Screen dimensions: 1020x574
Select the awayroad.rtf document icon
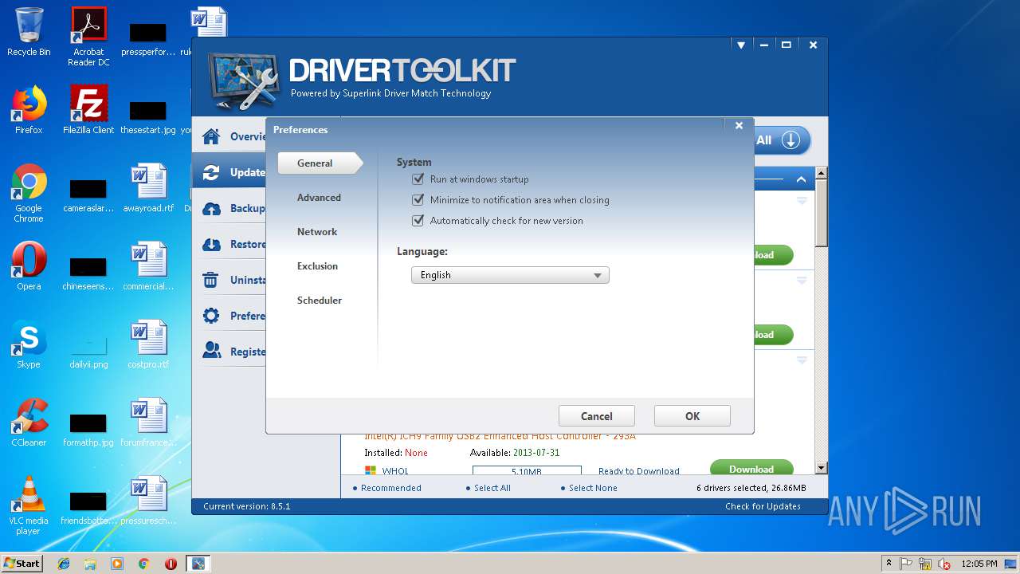coord(148,188)
